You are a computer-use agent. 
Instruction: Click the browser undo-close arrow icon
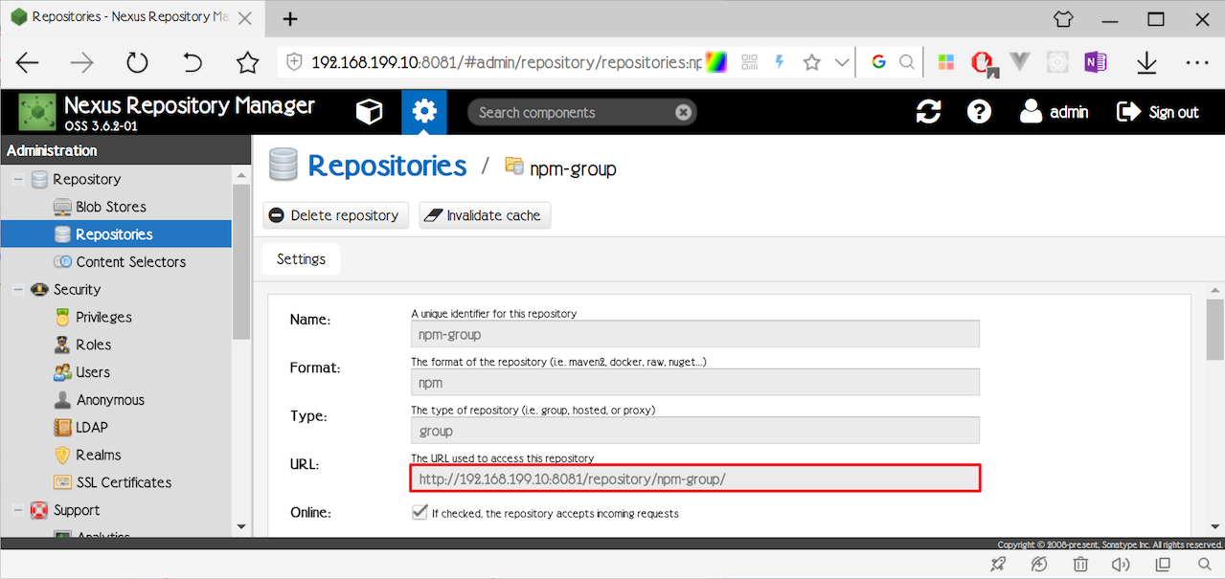193,63
